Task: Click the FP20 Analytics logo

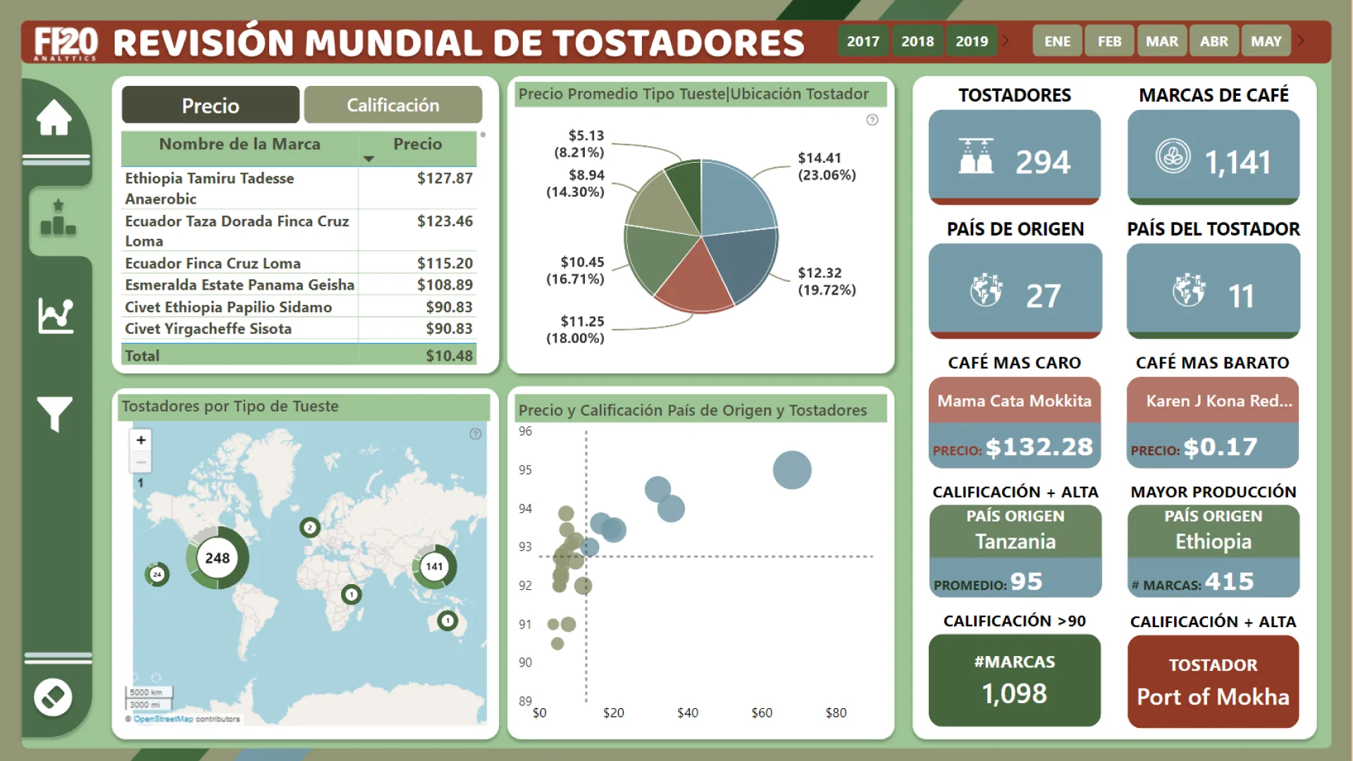Action: pyautogui.click(x=66, y=43)
